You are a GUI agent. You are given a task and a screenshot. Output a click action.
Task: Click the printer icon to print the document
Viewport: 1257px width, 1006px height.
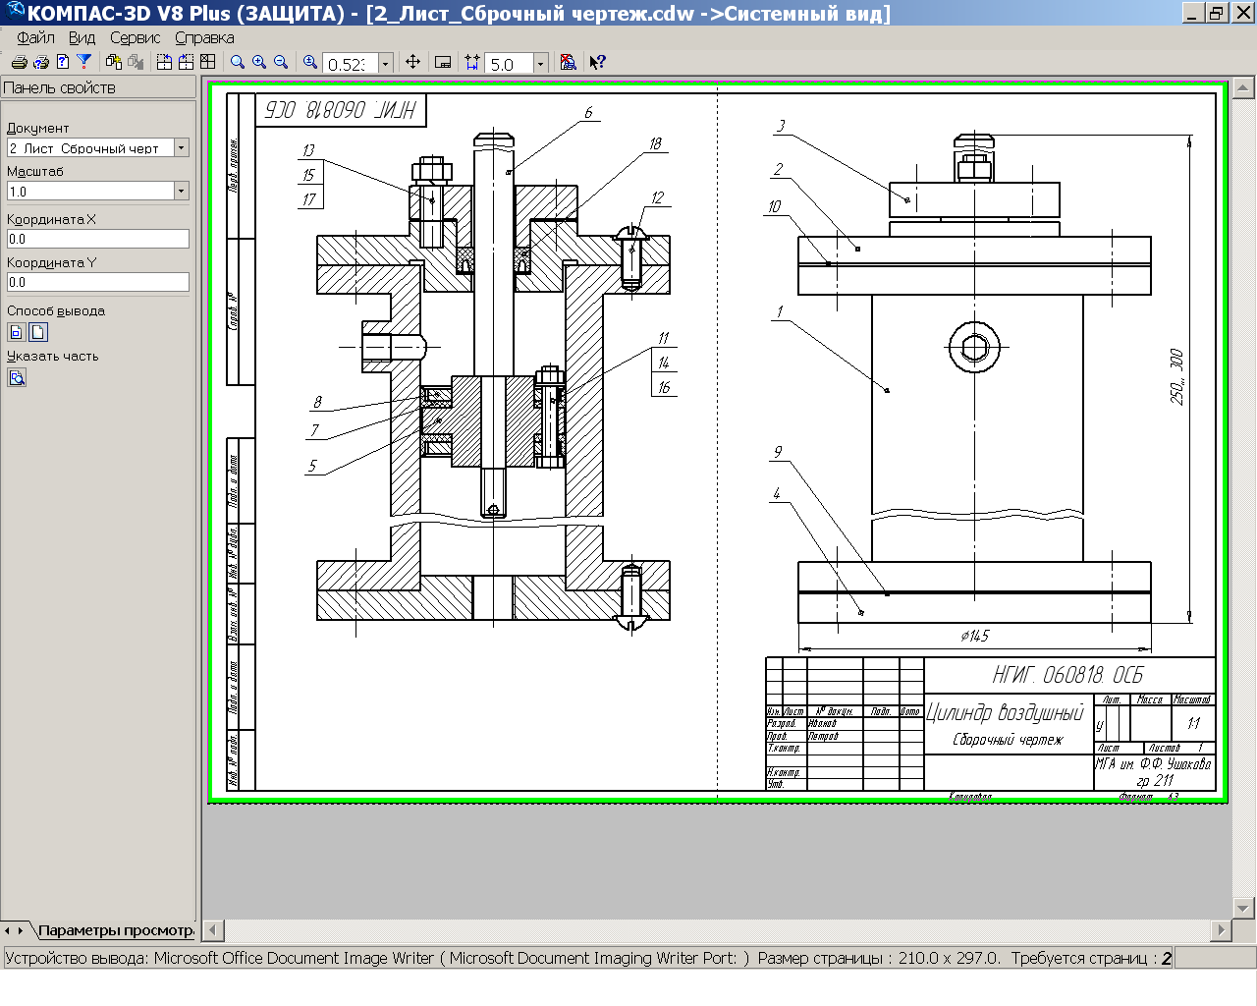pyautogui.click(x=19, y=62)
